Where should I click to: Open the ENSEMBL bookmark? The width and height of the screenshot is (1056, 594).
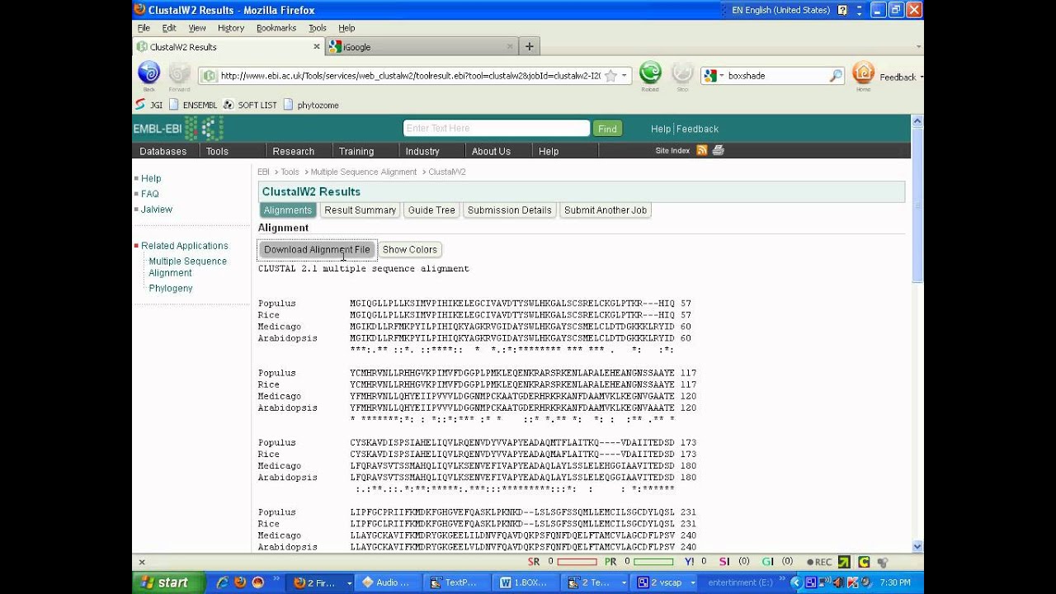click(193, 105)
